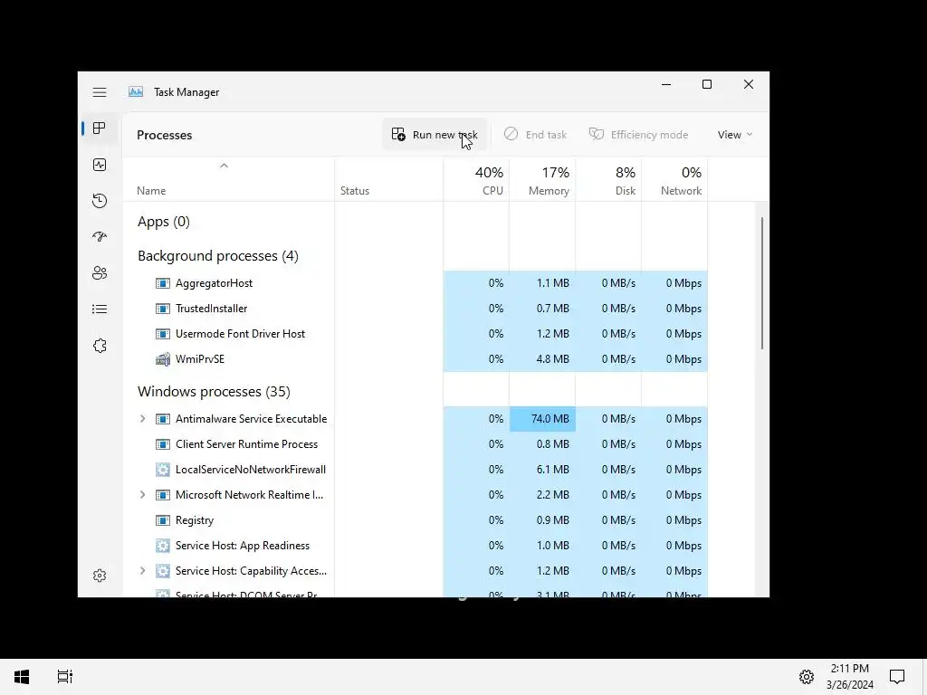Screen dimensions: 927x695
Task: Sort by the Network column header
Action: pos(674,180)
